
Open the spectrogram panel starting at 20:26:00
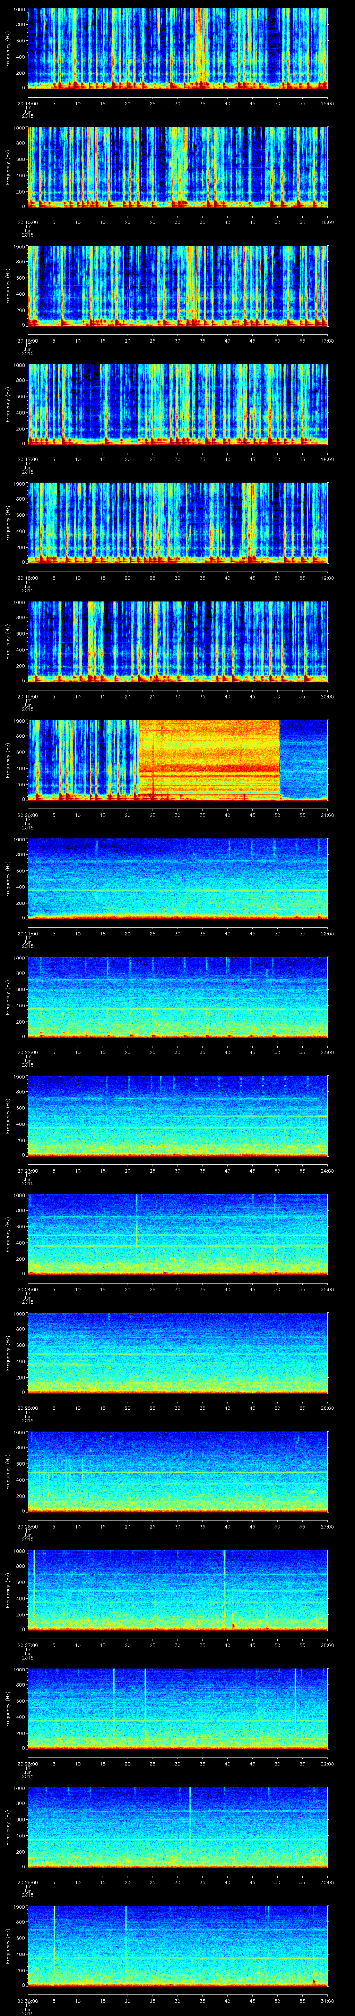coord(178,1472)
